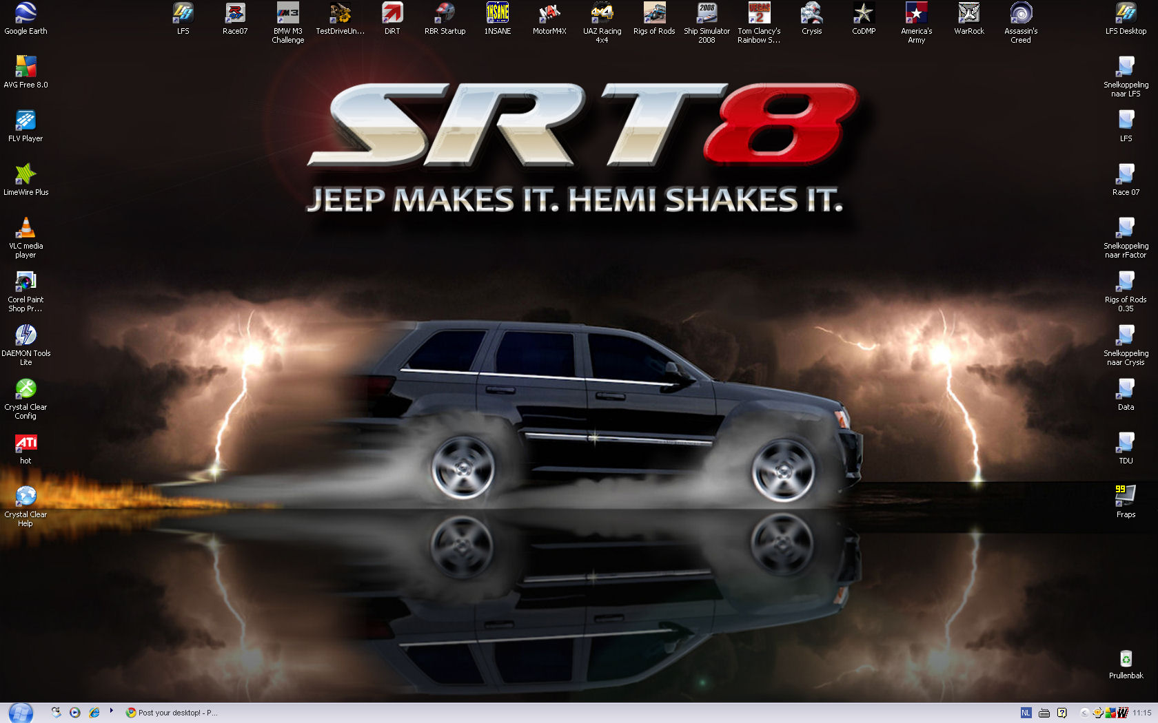Select the LimeWire Plus desktop icon
The image size is (1158, 723).
coord(26,180)
